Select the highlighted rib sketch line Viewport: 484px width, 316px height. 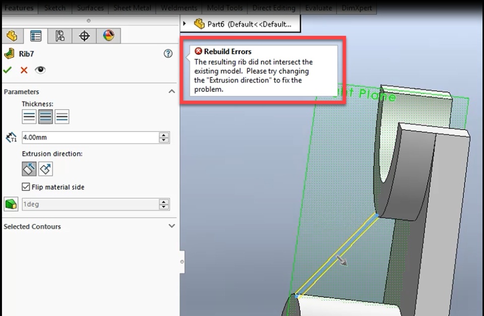(336, 256)
